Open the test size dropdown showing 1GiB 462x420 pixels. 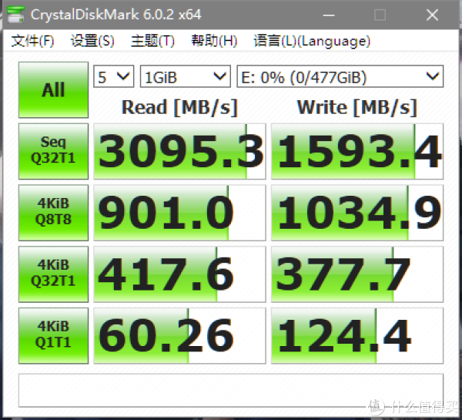[x=186, y=76]
